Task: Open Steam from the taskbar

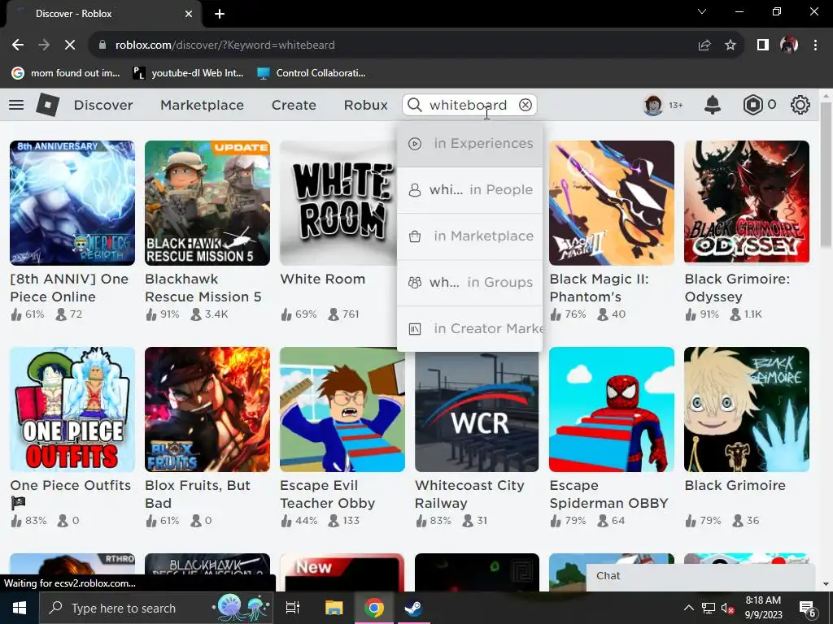Action: pyautogui.click(x=413, y=608)
